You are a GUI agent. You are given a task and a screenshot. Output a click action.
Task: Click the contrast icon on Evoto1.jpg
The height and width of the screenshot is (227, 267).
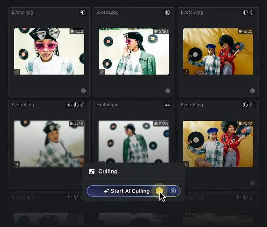pyautogui.click(x=83, y=13)
